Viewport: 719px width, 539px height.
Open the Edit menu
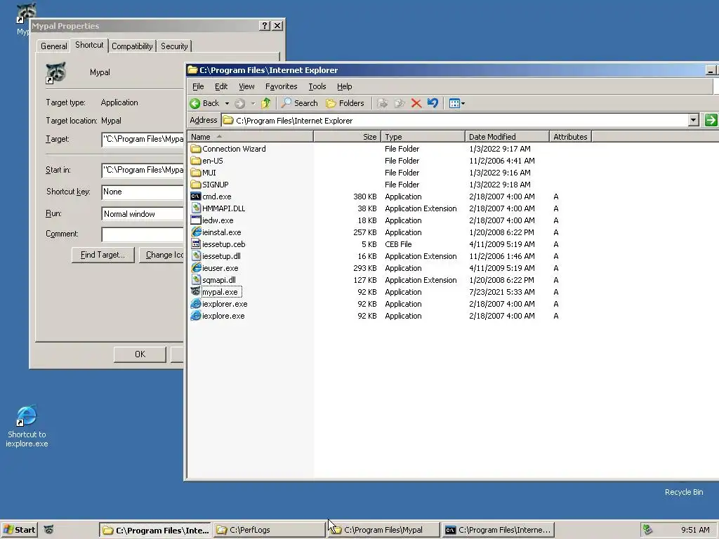pyautogui.click(x=221, y=86)
